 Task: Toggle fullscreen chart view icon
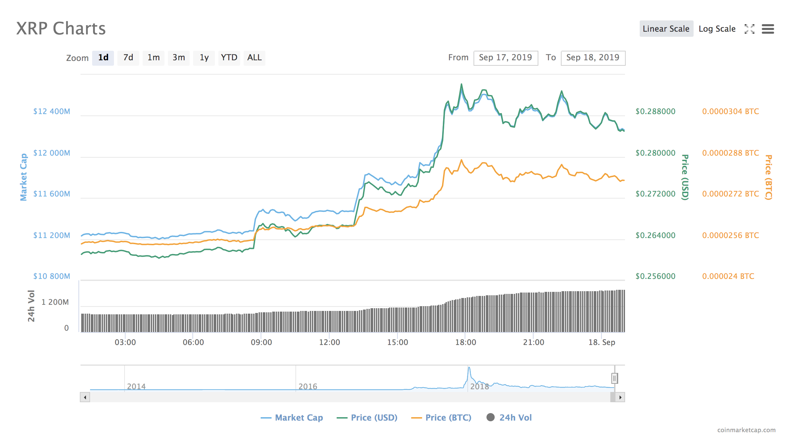(x=749, y=29)
